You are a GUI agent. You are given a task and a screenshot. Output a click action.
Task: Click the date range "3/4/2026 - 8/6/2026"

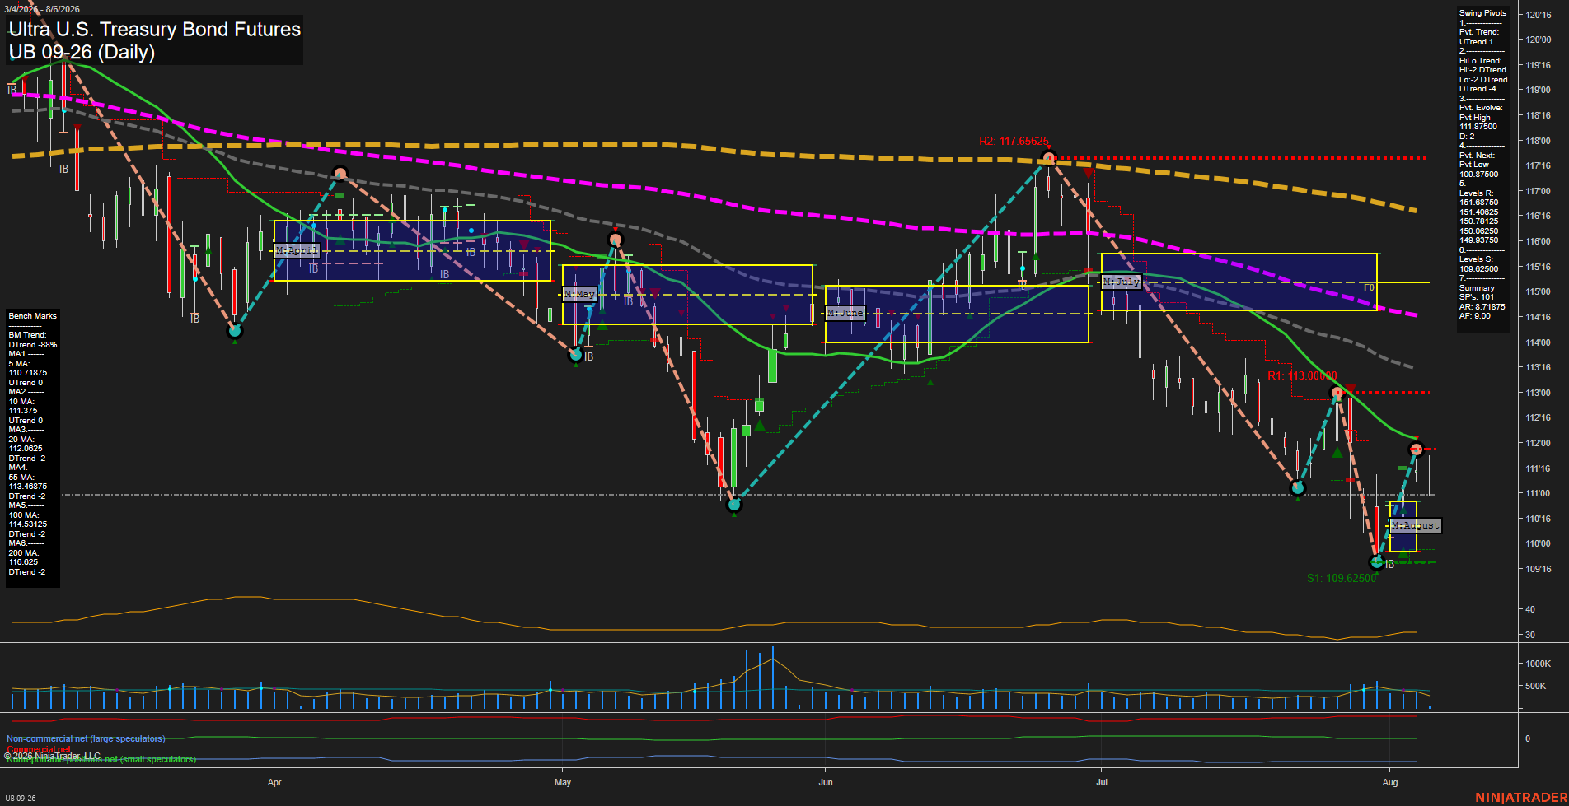[x=42, y=9]
